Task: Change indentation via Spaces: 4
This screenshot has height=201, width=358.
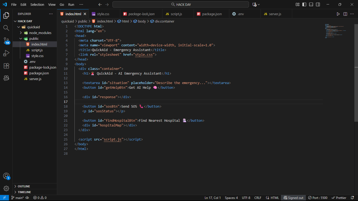Action: click(x=231, y=198)
